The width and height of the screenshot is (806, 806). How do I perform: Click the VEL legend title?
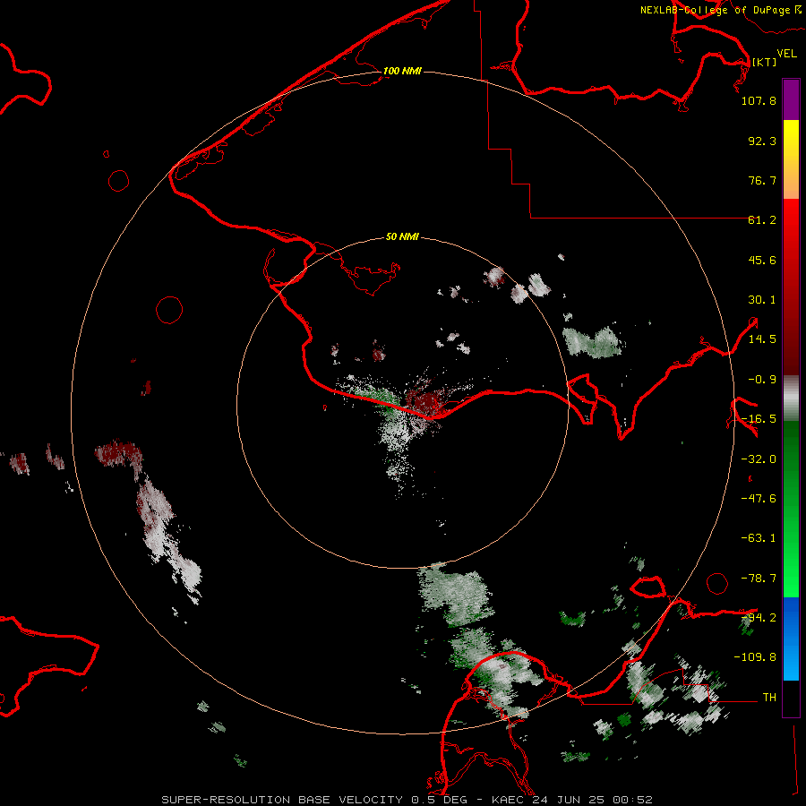[786, 54]
